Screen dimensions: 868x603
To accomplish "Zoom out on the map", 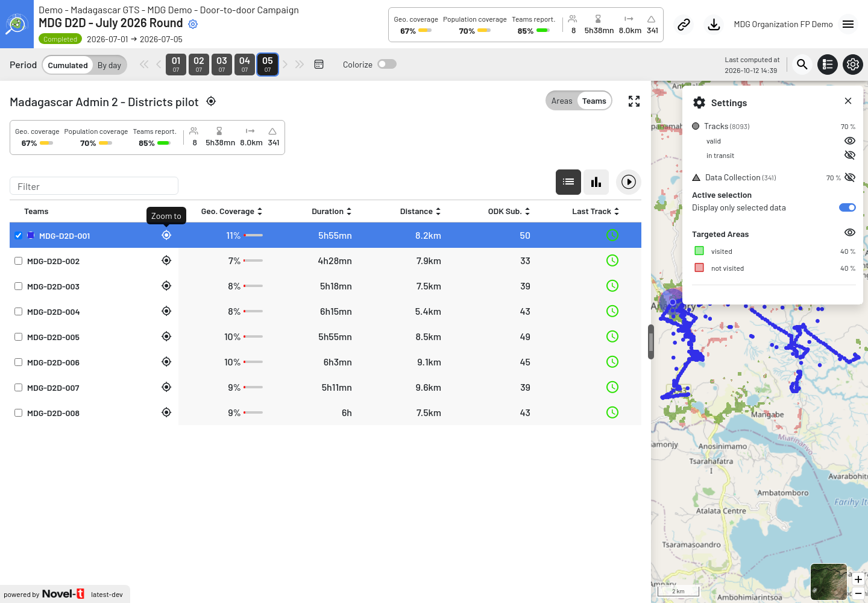I will click(858, 593).
